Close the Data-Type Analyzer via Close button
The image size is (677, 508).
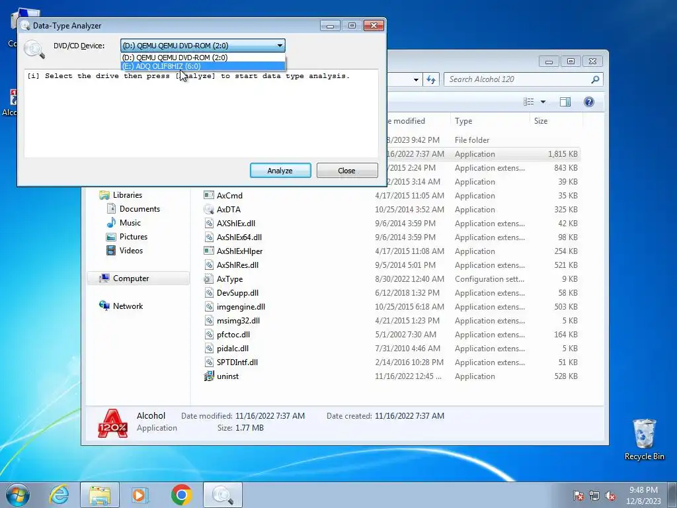(x=347, y=171)
